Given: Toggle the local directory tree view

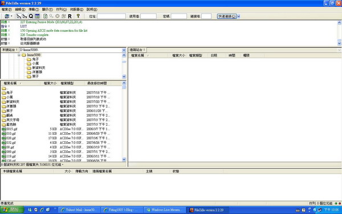Looking at the screenshot, I should coord(19,16).
